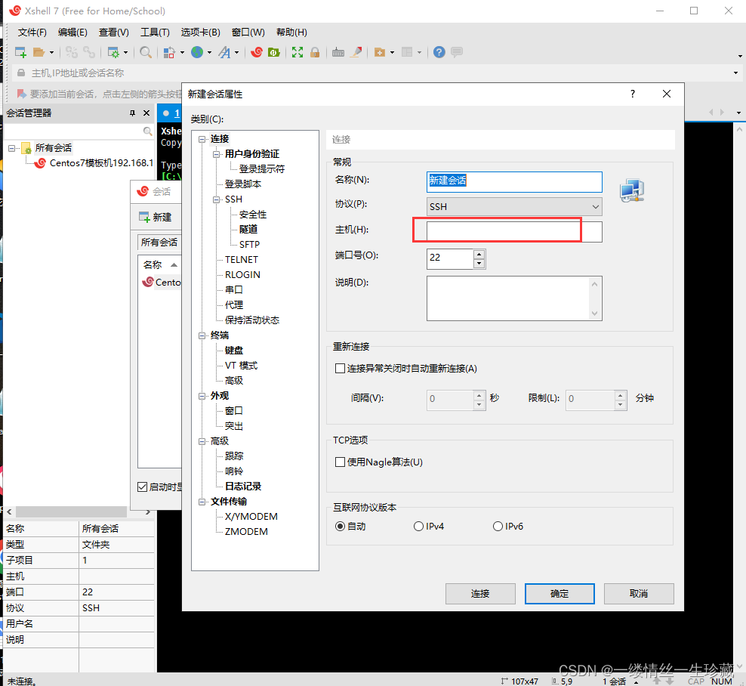Screen dimensions: 746x686
Task: Click the blue Help question mark icon
Action: (x=439, y=52)
